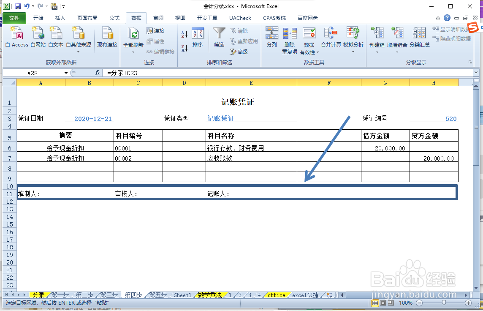483x311 pixels.
Task: Click Subtotal (分类汇总) icon
Action: [420, 37]
